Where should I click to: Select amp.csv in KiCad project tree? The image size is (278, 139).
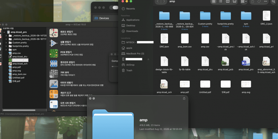point(16,53)
